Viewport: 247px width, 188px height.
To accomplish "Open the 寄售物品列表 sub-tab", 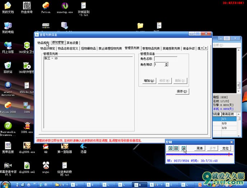I will click(151, 49).
